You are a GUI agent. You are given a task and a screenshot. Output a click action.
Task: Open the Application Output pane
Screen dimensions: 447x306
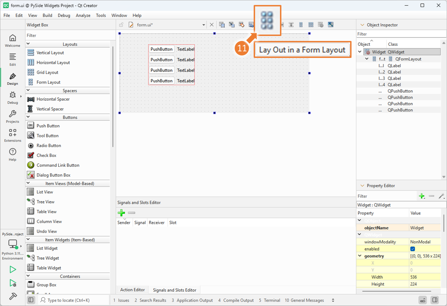tap(192, 300)
